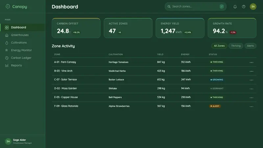Open Reports section
The width and height of the screenshot is (263, 148).
click(23, 65)
